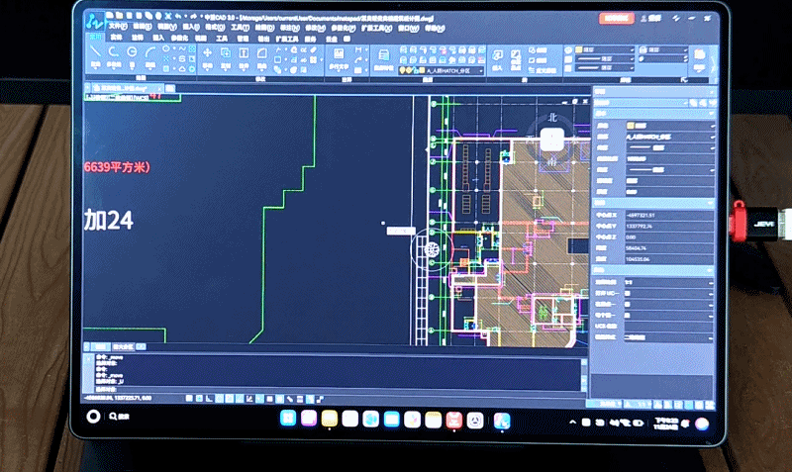Image resolution: width=792 pixels, height=472 pixels.
Task: Click the Search button on the taskbar
Action: pyautogui.click(x=114, y=418)
